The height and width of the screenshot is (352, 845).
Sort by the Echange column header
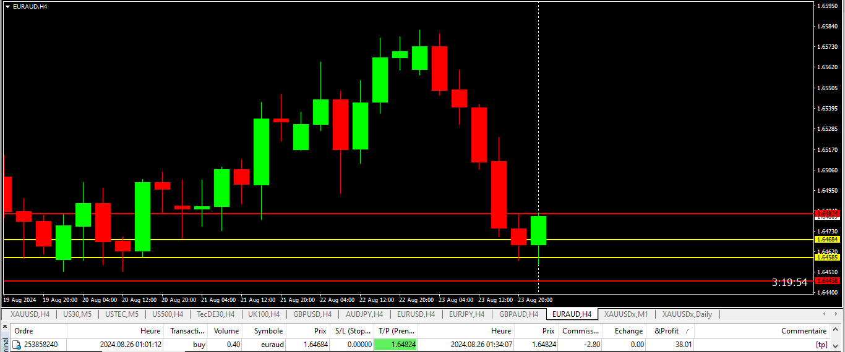(625, 331)
